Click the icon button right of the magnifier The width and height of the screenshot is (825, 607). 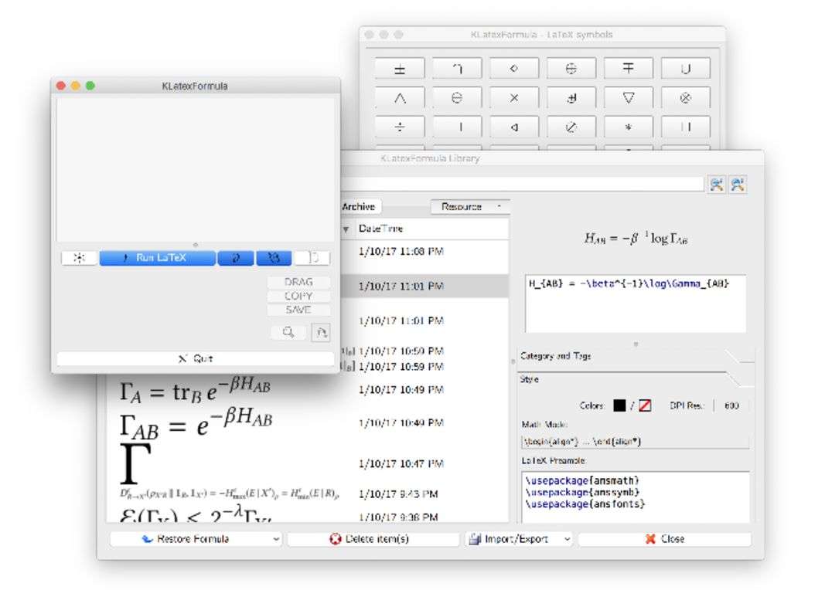[x=321, y=333]
